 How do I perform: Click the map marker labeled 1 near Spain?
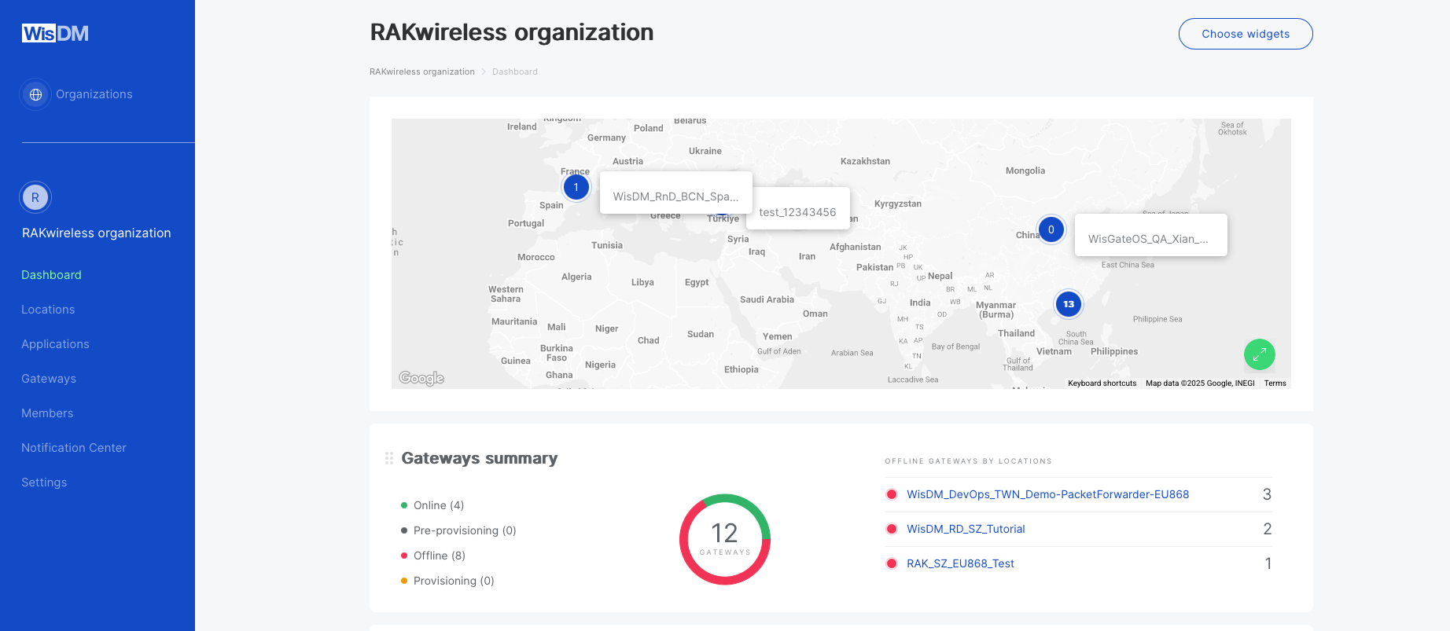(576, 187)
